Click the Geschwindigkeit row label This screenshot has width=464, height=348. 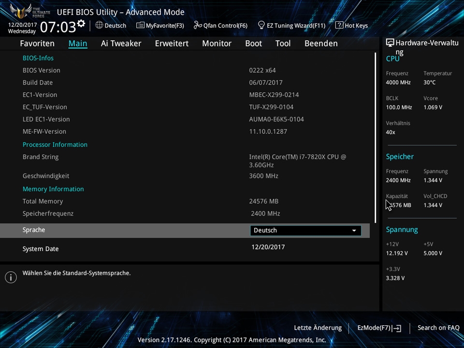point(46,176)
